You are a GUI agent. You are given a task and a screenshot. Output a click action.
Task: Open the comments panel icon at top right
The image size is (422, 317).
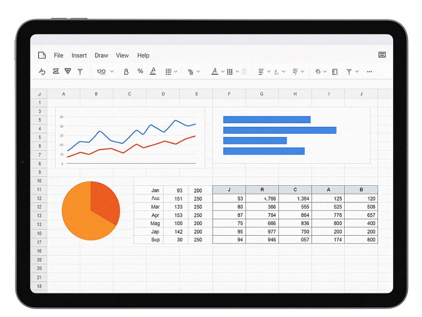[x=382, y=55]
